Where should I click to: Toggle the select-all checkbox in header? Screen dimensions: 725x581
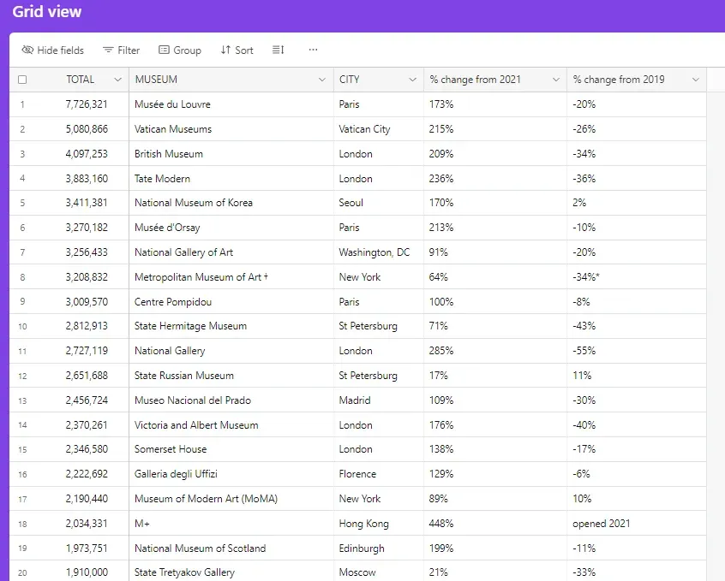tap(22, 80)
